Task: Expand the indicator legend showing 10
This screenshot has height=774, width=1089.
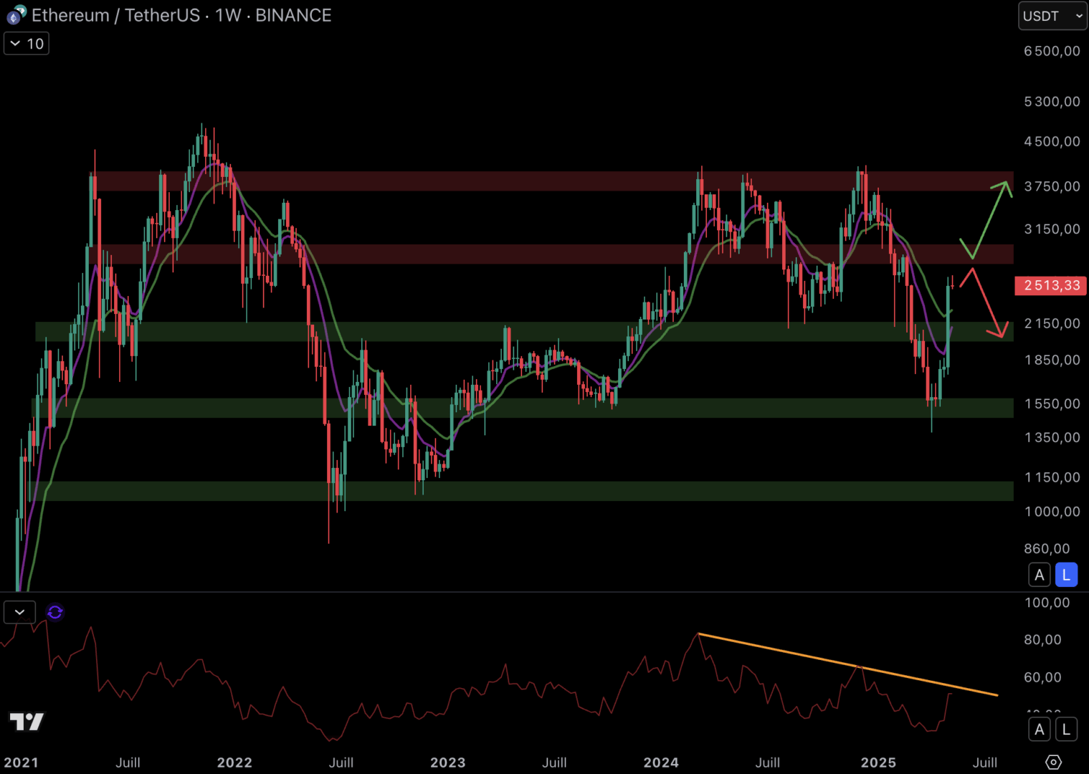Action: (x=27, y=44)
